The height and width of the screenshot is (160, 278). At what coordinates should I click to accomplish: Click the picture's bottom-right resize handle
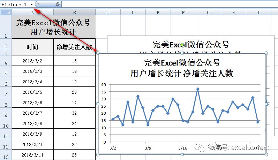[x=266, y=155]
